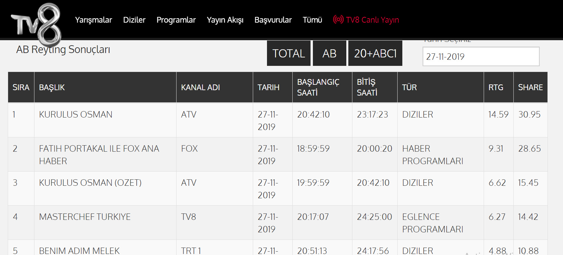Open the Yarışmalar menu
Viewport: 563px width, 255px height.
click(x=93, y=20)
